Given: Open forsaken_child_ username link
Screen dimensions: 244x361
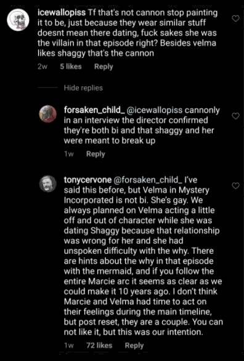Looking at the screenshot, I should coord(94,110).
